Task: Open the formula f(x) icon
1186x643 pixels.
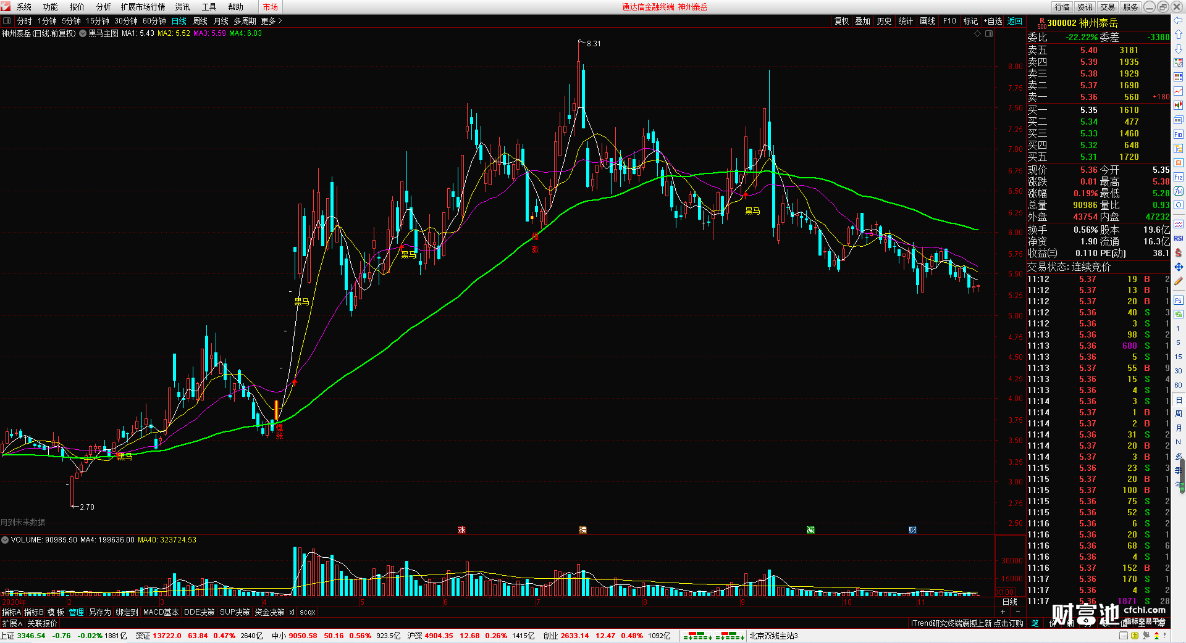Action: (x=1178, y=191)
